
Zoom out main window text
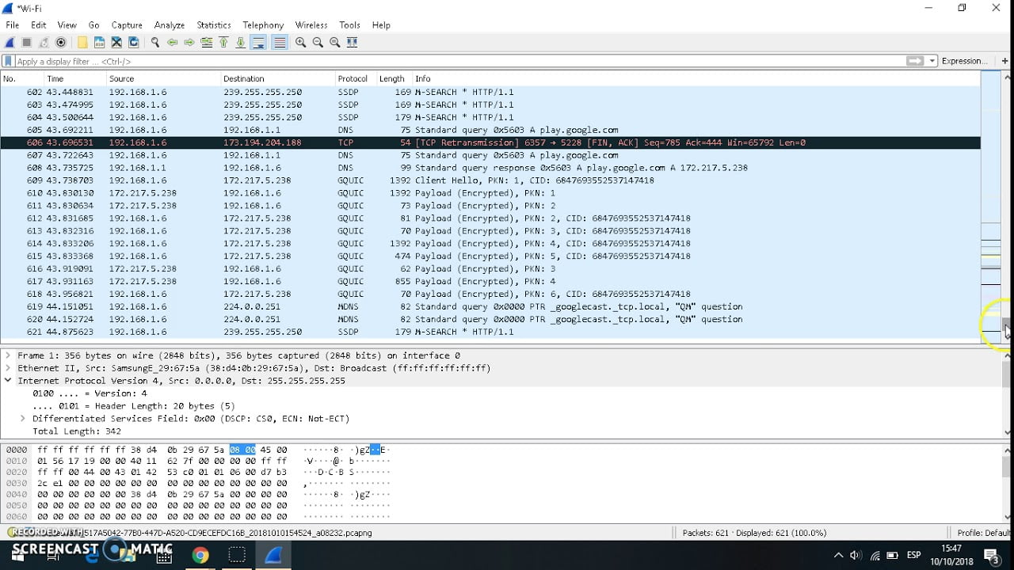pyautogui.click(x=318, y=43)
